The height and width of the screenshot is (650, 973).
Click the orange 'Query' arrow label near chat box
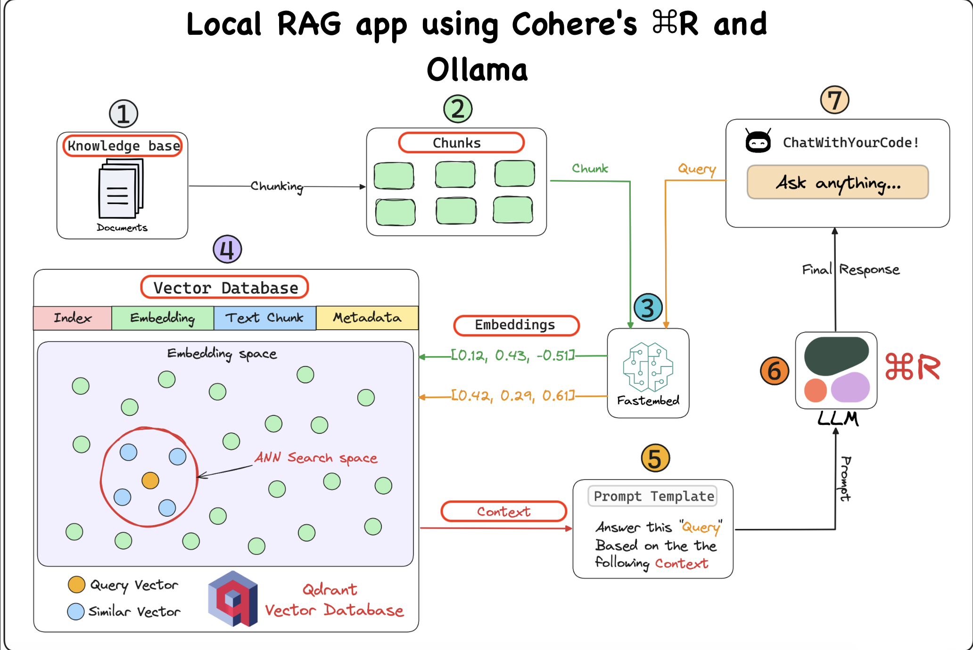point(697,169)
